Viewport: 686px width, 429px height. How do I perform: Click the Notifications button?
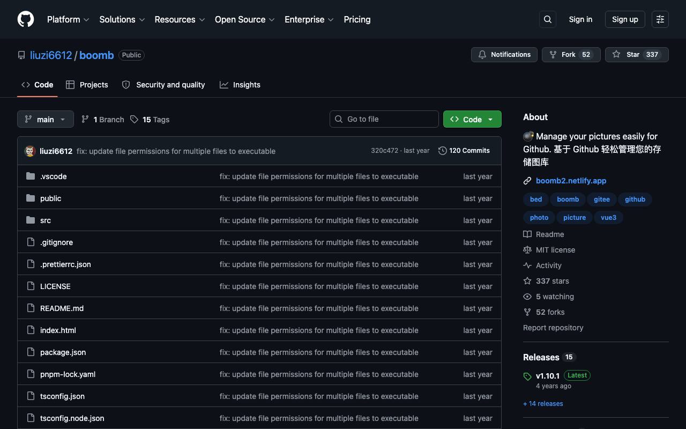504,55
